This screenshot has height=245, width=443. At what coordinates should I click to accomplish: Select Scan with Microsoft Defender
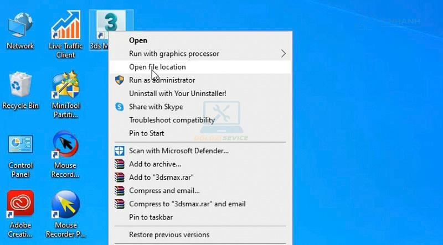[200, 151]
